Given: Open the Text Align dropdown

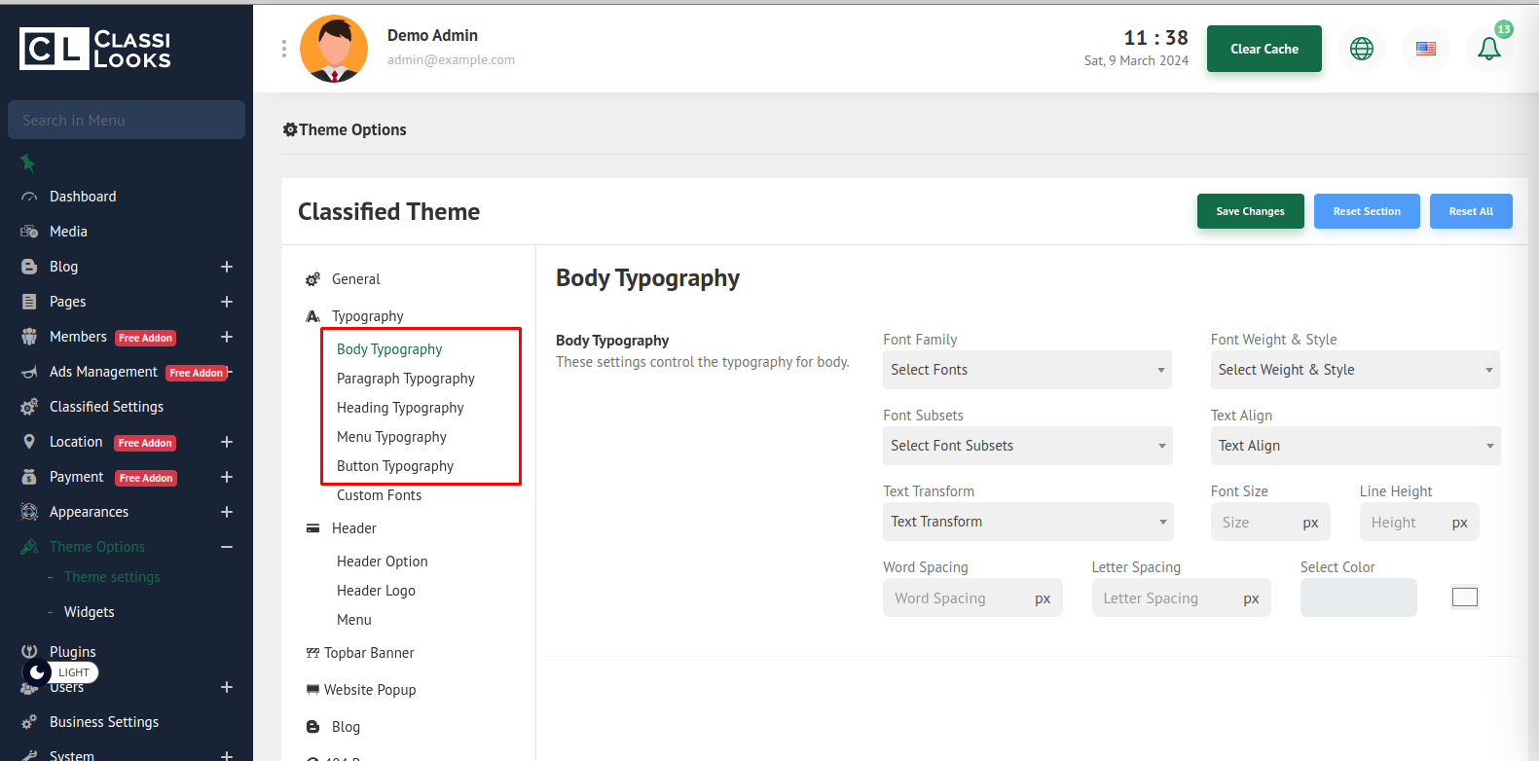Looking at the screenshot, I should [1354, 446].
